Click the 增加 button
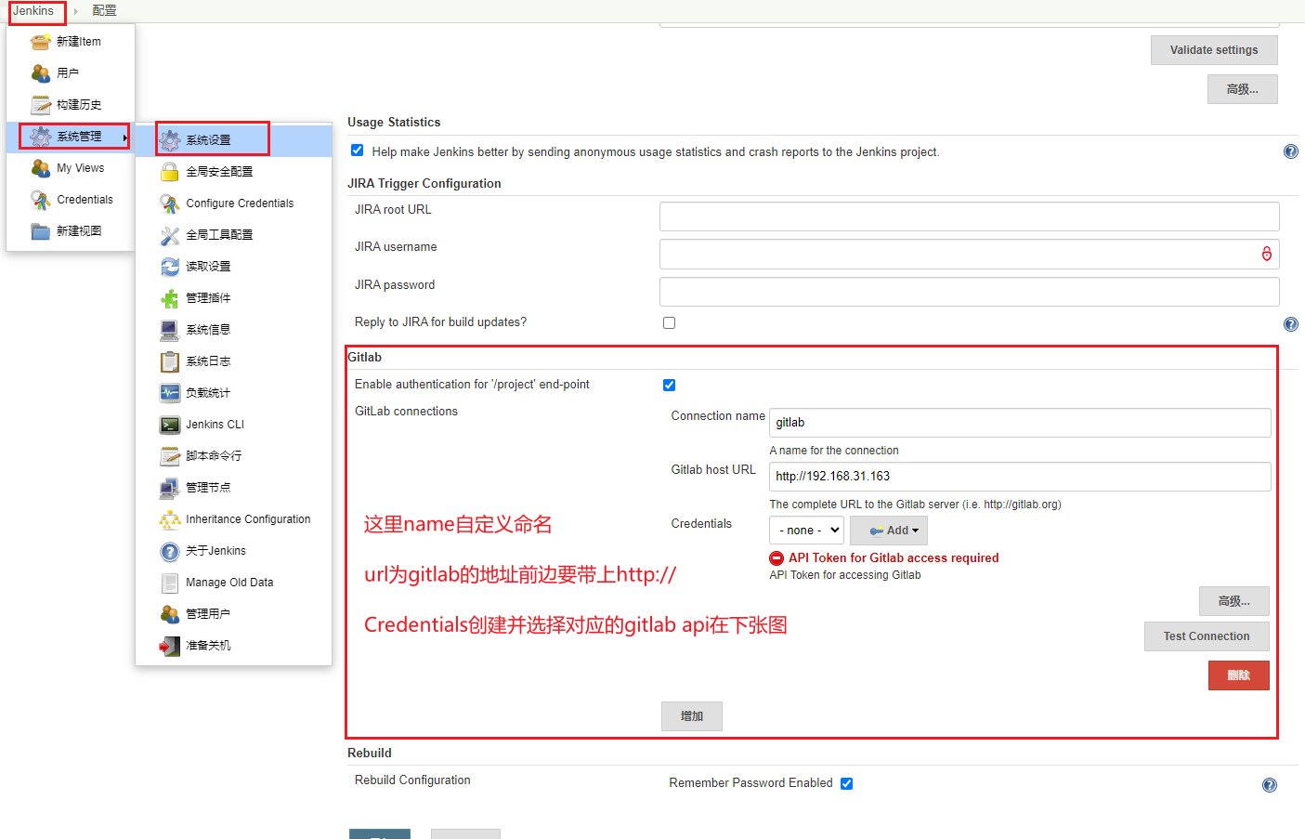Screen dimensions: 1305x839 (x=692, y=716)
